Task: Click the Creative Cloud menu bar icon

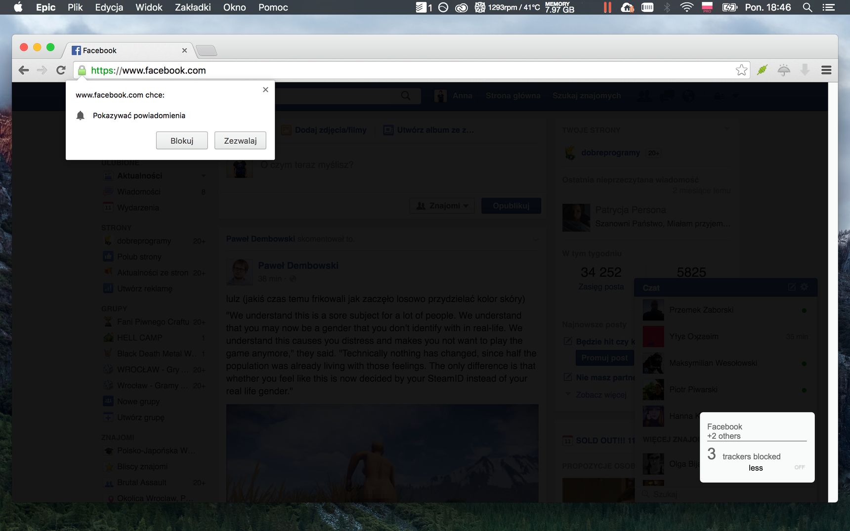Action: pos(461,7)
